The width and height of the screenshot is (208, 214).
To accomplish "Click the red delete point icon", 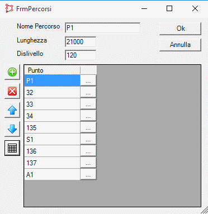I will (x=12, y=91).
